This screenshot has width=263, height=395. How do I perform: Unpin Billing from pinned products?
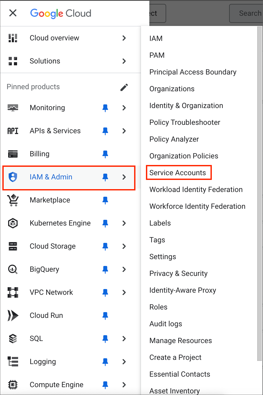(x=105, y=154)
